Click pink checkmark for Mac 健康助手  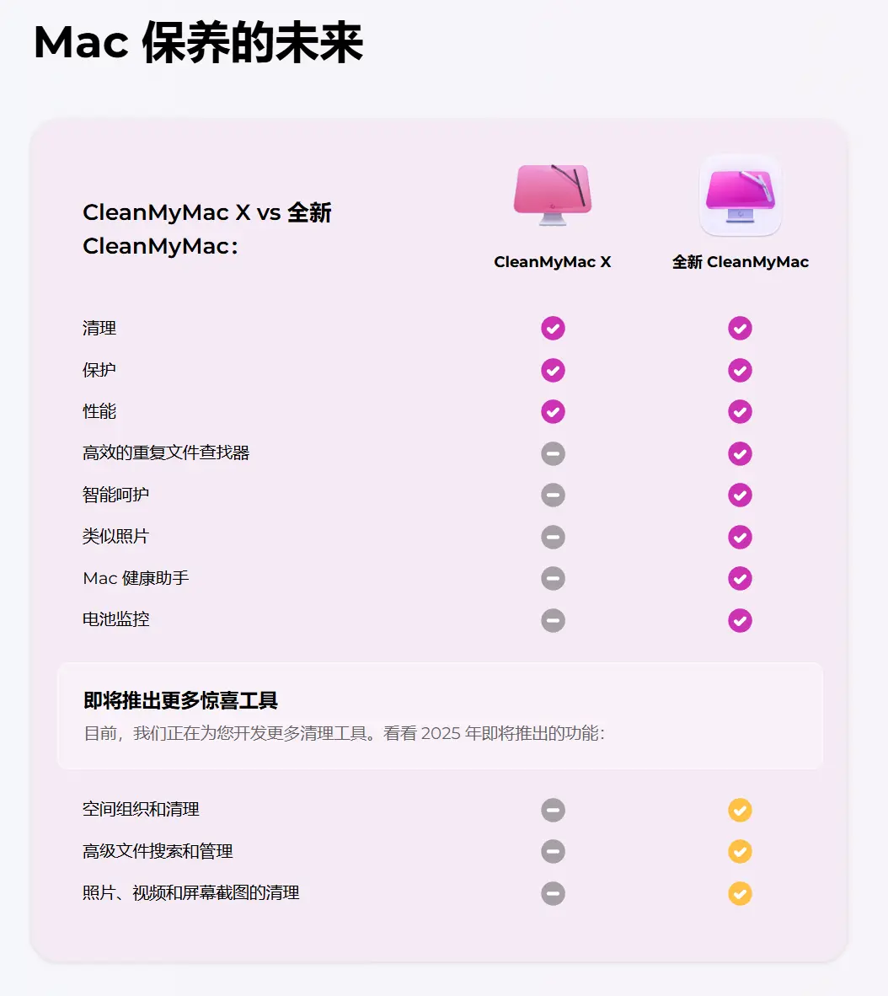(740, 579)
